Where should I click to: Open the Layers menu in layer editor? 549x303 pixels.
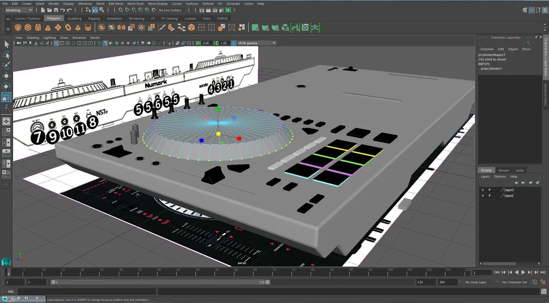(485, 177)
